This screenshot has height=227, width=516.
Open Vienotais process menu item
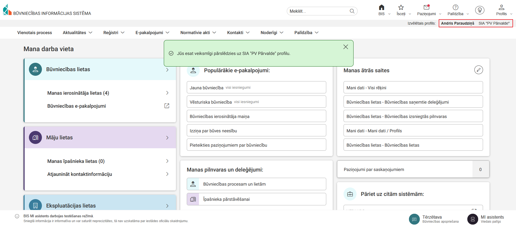35,32
